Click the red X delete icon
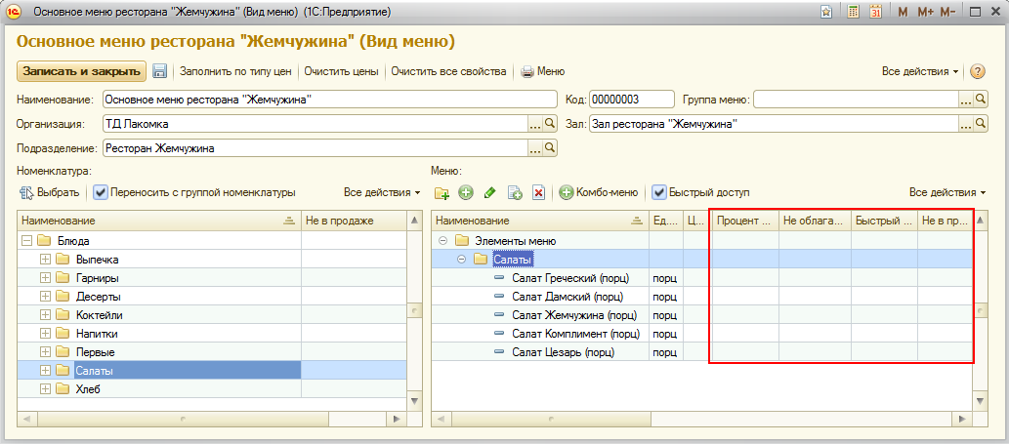Screen dimensions: 1009x444 click(538, 193)
